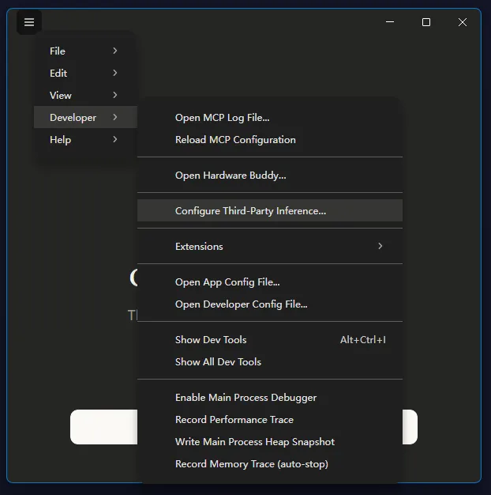This screenshot has height=495, width=491.
Task: Expand the File submenu chevron
Action: coord(115,51)
